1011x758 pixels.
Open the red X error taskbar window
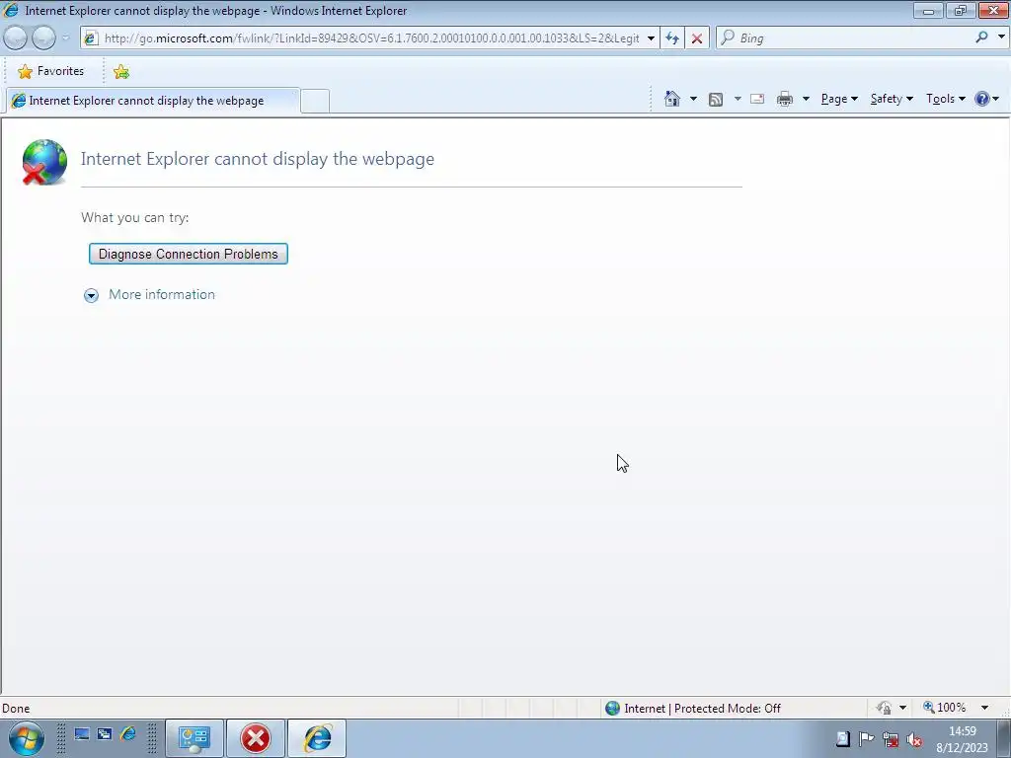(256, 738)
